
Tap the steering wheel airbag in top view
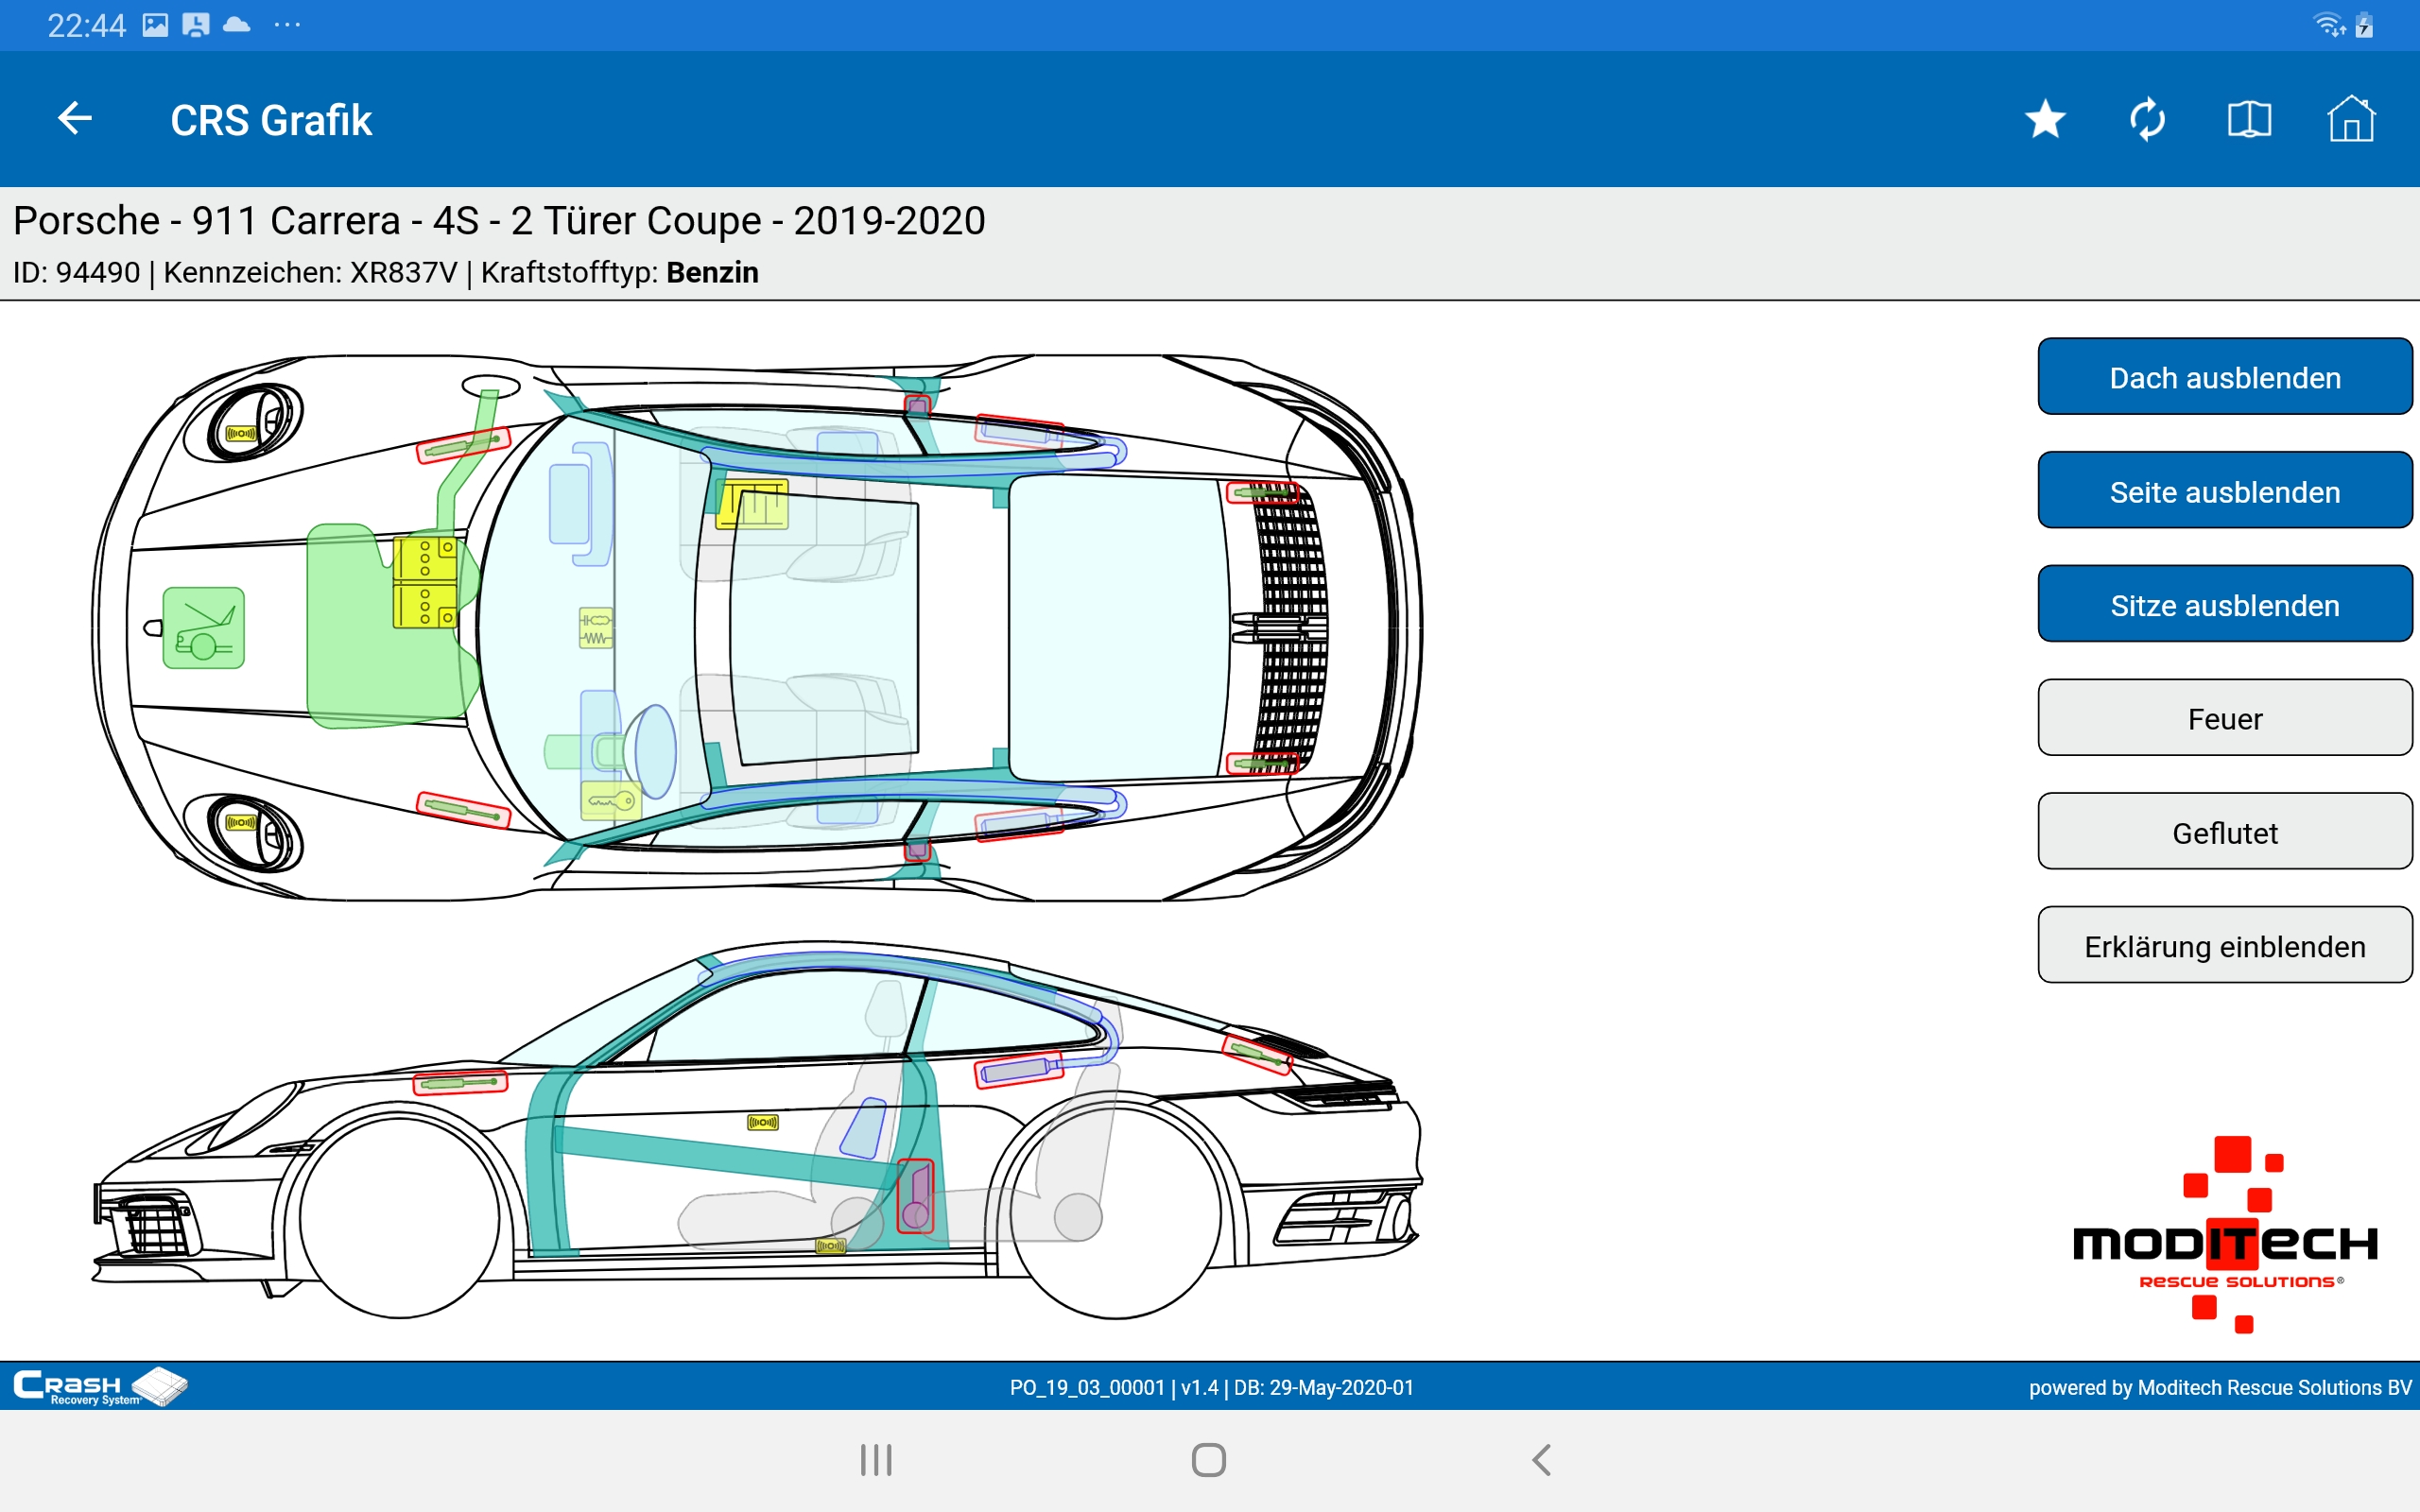(655, 752)
